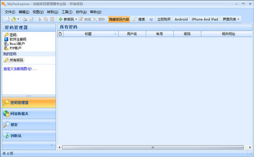Image resolution: width=254 pixels, height=157 pixels.
Task: Click horizontal scrollbar right arrow
Action: [x=250, y=147]
